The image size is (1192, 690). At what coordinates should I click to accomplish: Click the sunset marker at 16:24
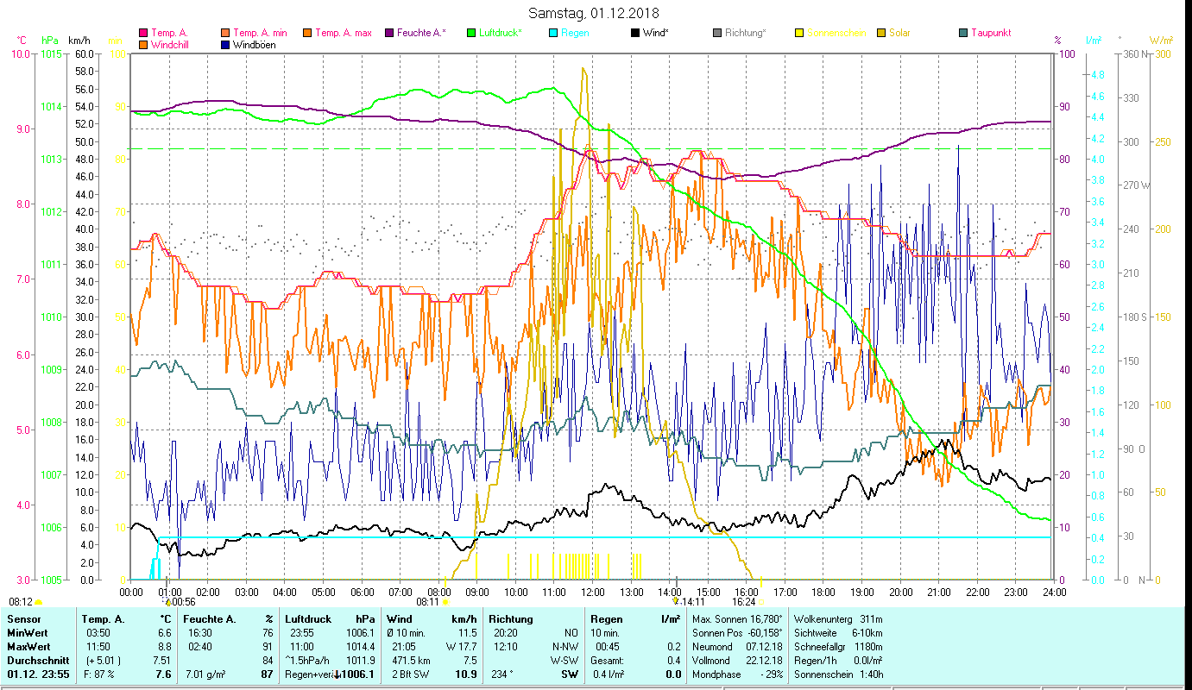coord(761,601)
